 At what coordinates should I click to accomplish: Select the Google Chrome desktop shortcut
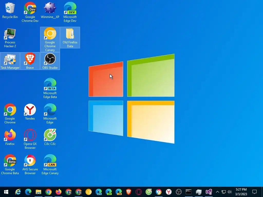point(10,114)
